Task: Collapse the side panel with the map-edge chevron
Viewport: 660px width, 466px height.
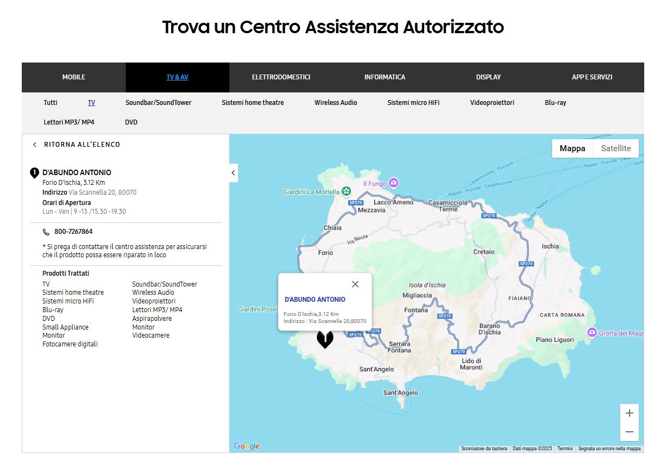Action: pos(233,173)
